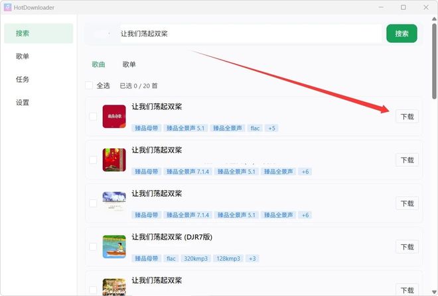Viewport: 438px width, 296px height.
Task: Maximize the HotDownloader window
Action: click(403, 7)
